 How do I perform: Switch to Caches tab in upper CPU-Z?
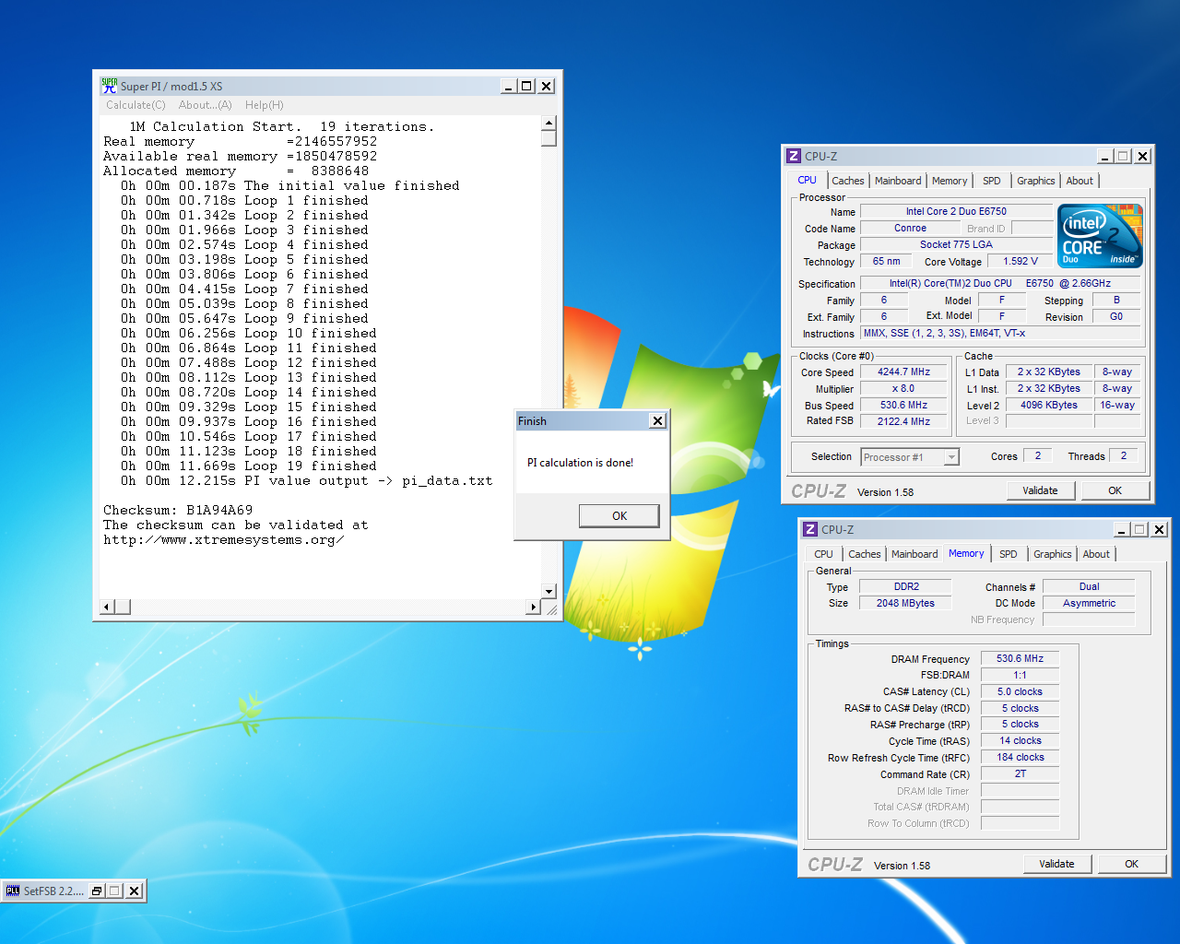point(848,181)
